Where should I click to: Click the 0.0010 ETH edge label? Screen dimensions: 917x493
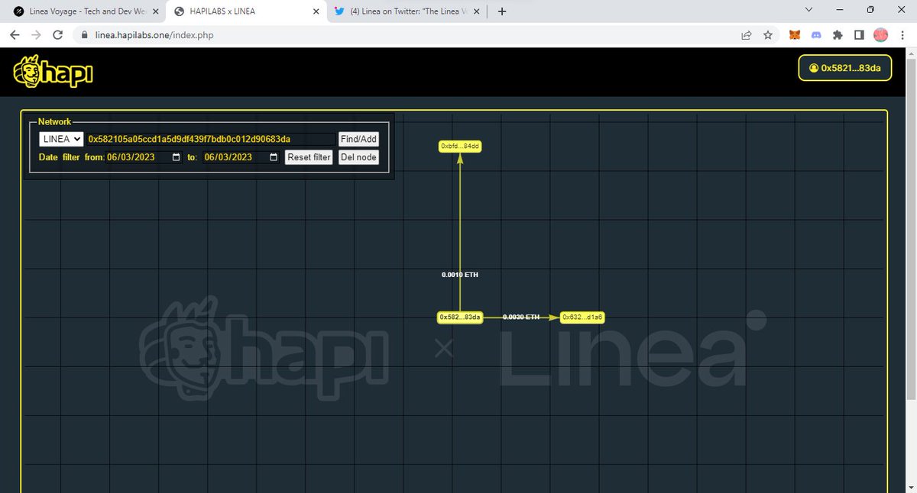point(460,274)
